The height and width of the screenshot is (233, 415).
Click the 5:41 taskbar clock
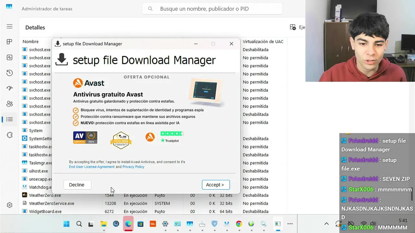tap(403, 220)
